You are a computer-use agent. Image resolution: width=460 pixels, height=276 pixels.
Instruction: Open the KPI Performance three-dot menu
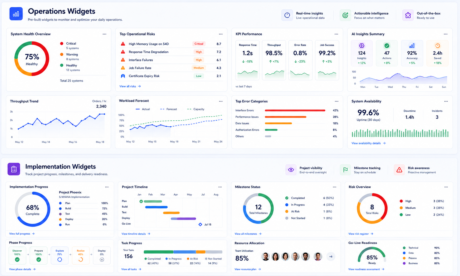[336, 34]
